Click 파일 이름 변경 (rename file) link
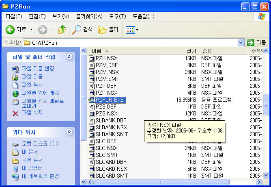 tap(38, 69)
